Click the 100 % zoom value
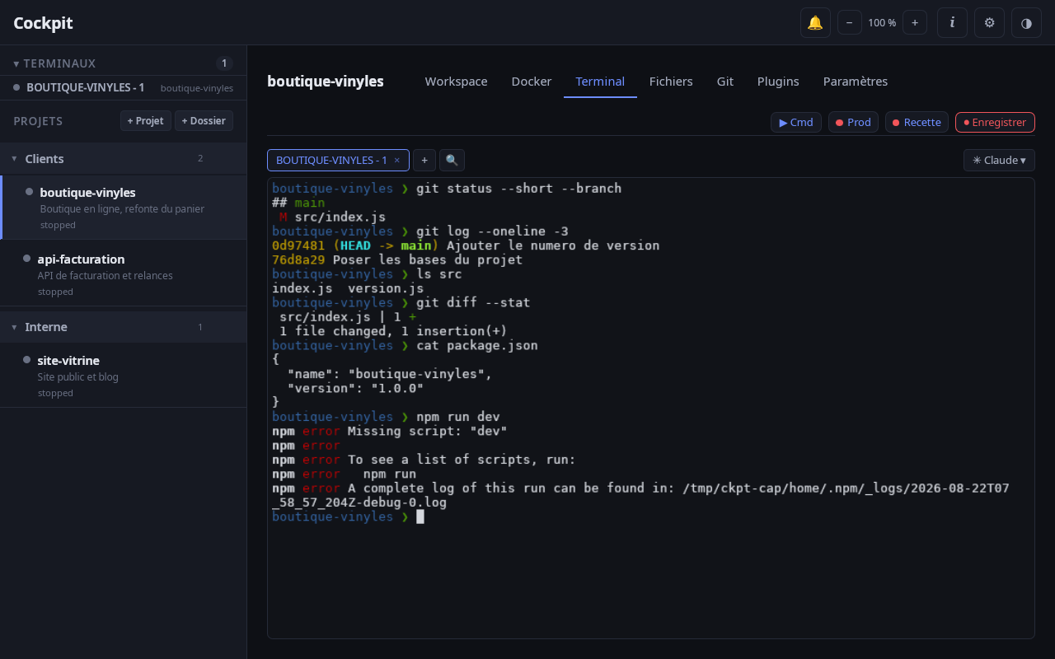The image size is (1055, 659). click(x=882, y=22)
